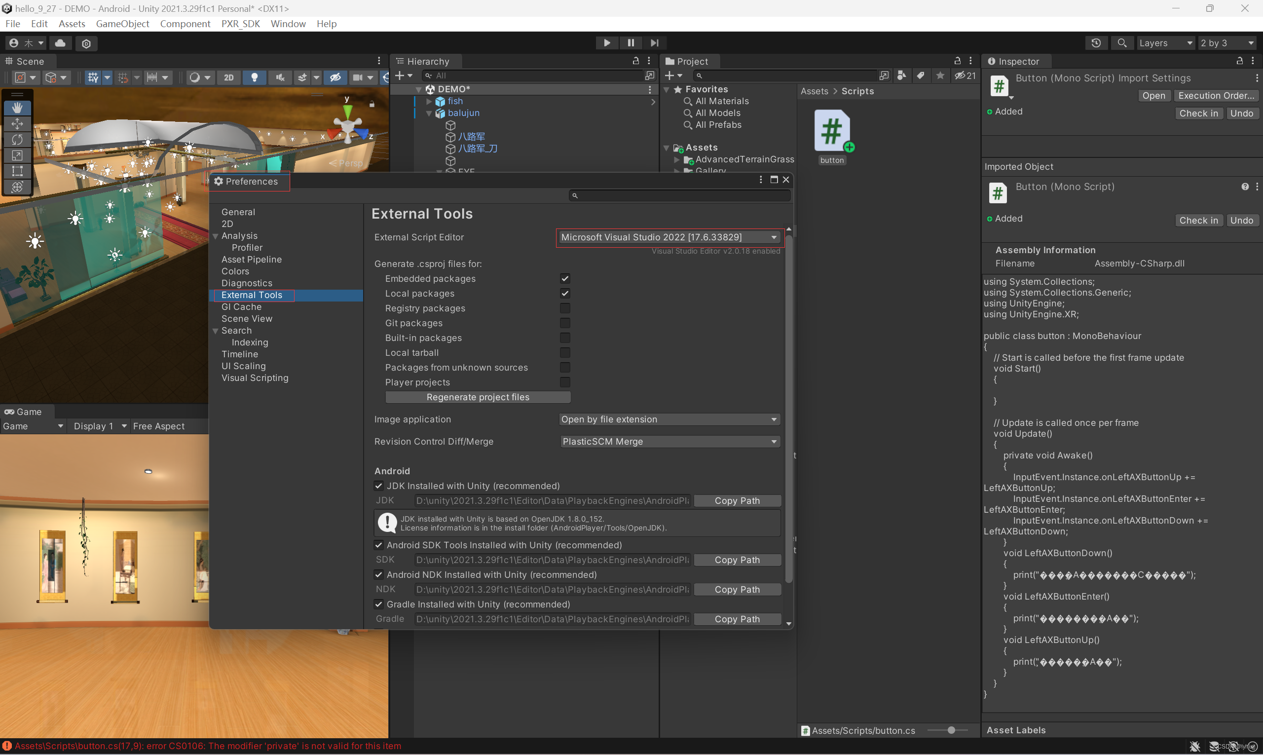Click the Play button to start game
The height and width of the screenshot is (755, 1263).
606,43
